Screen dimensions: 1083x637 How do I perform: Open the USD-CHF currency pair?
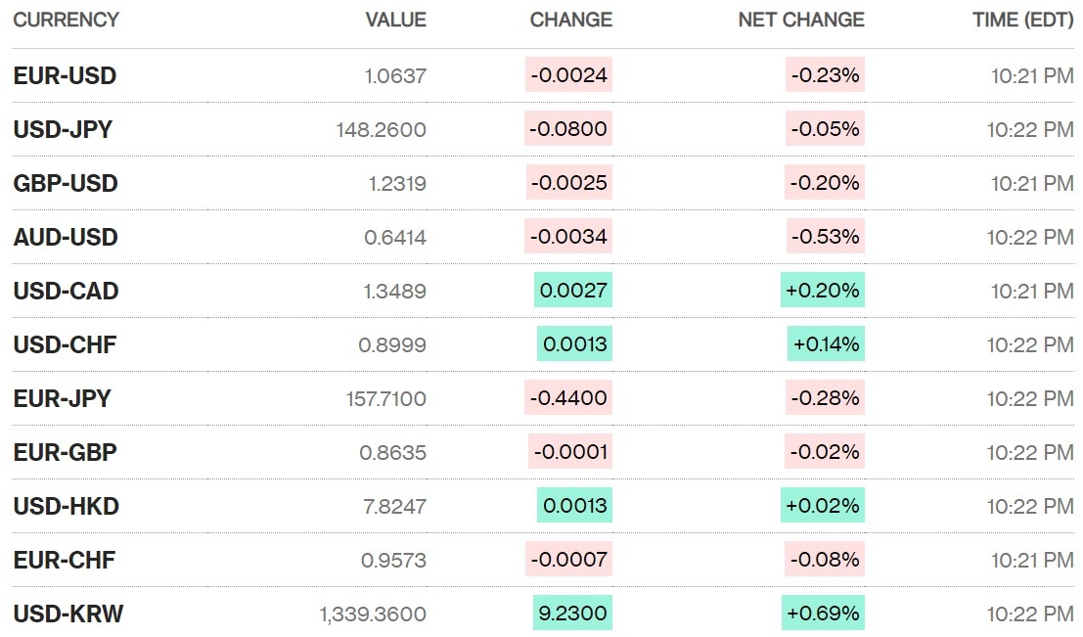[x=65, y=344]
